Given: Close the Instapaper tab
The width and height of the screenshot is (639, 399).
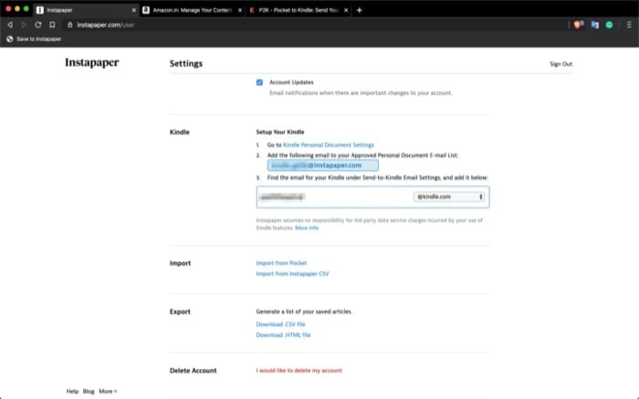Looking at the screenshot, I should pyautogui.click(x=133, y=10).
